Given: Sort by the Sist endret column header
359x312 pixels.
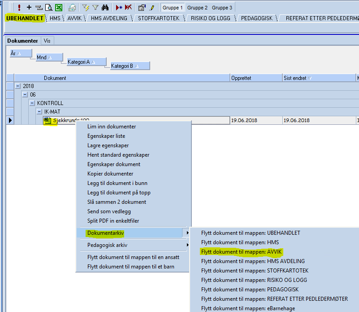Looking at the screenshot, I should [x=319, y=78].
